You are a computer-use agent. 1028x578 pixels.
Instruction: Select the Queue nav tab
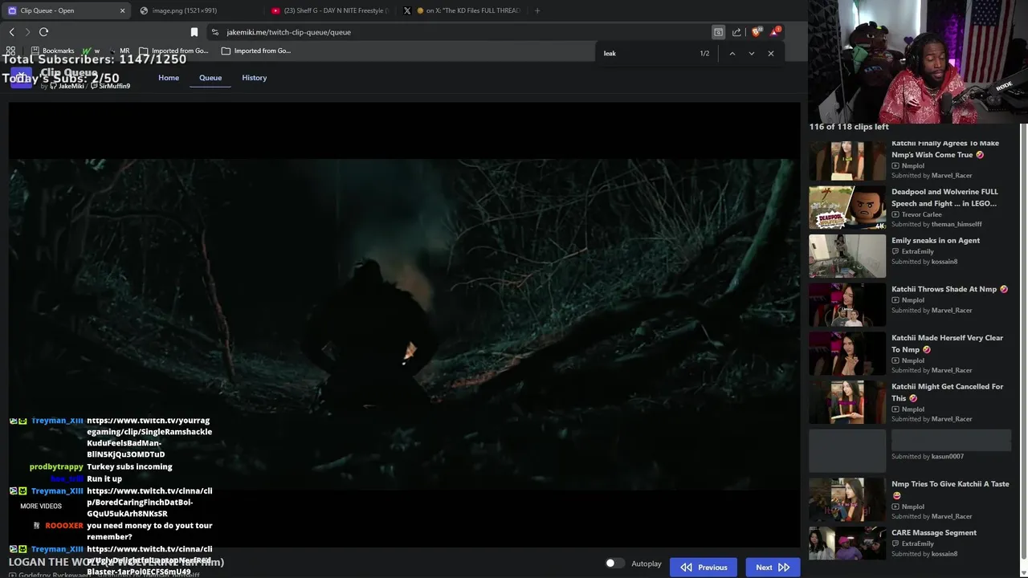pyautogui.click(x=210, y=78)
